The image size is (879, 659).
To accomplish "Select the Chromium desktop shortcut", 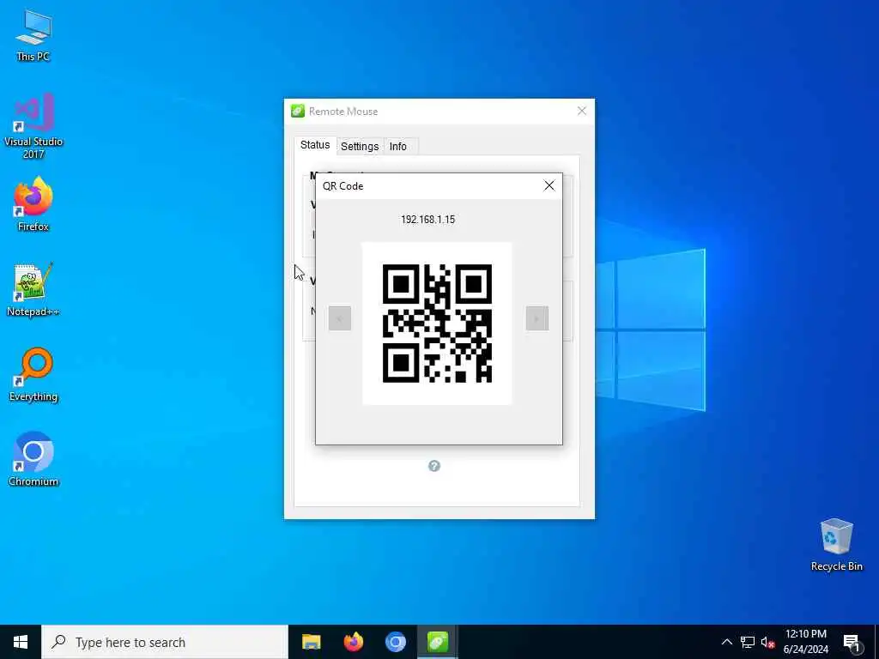I will (33, 459).
